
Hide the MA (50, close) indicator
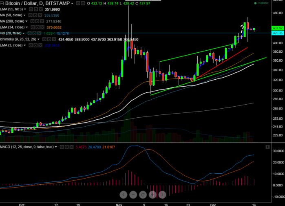(31, 15)
